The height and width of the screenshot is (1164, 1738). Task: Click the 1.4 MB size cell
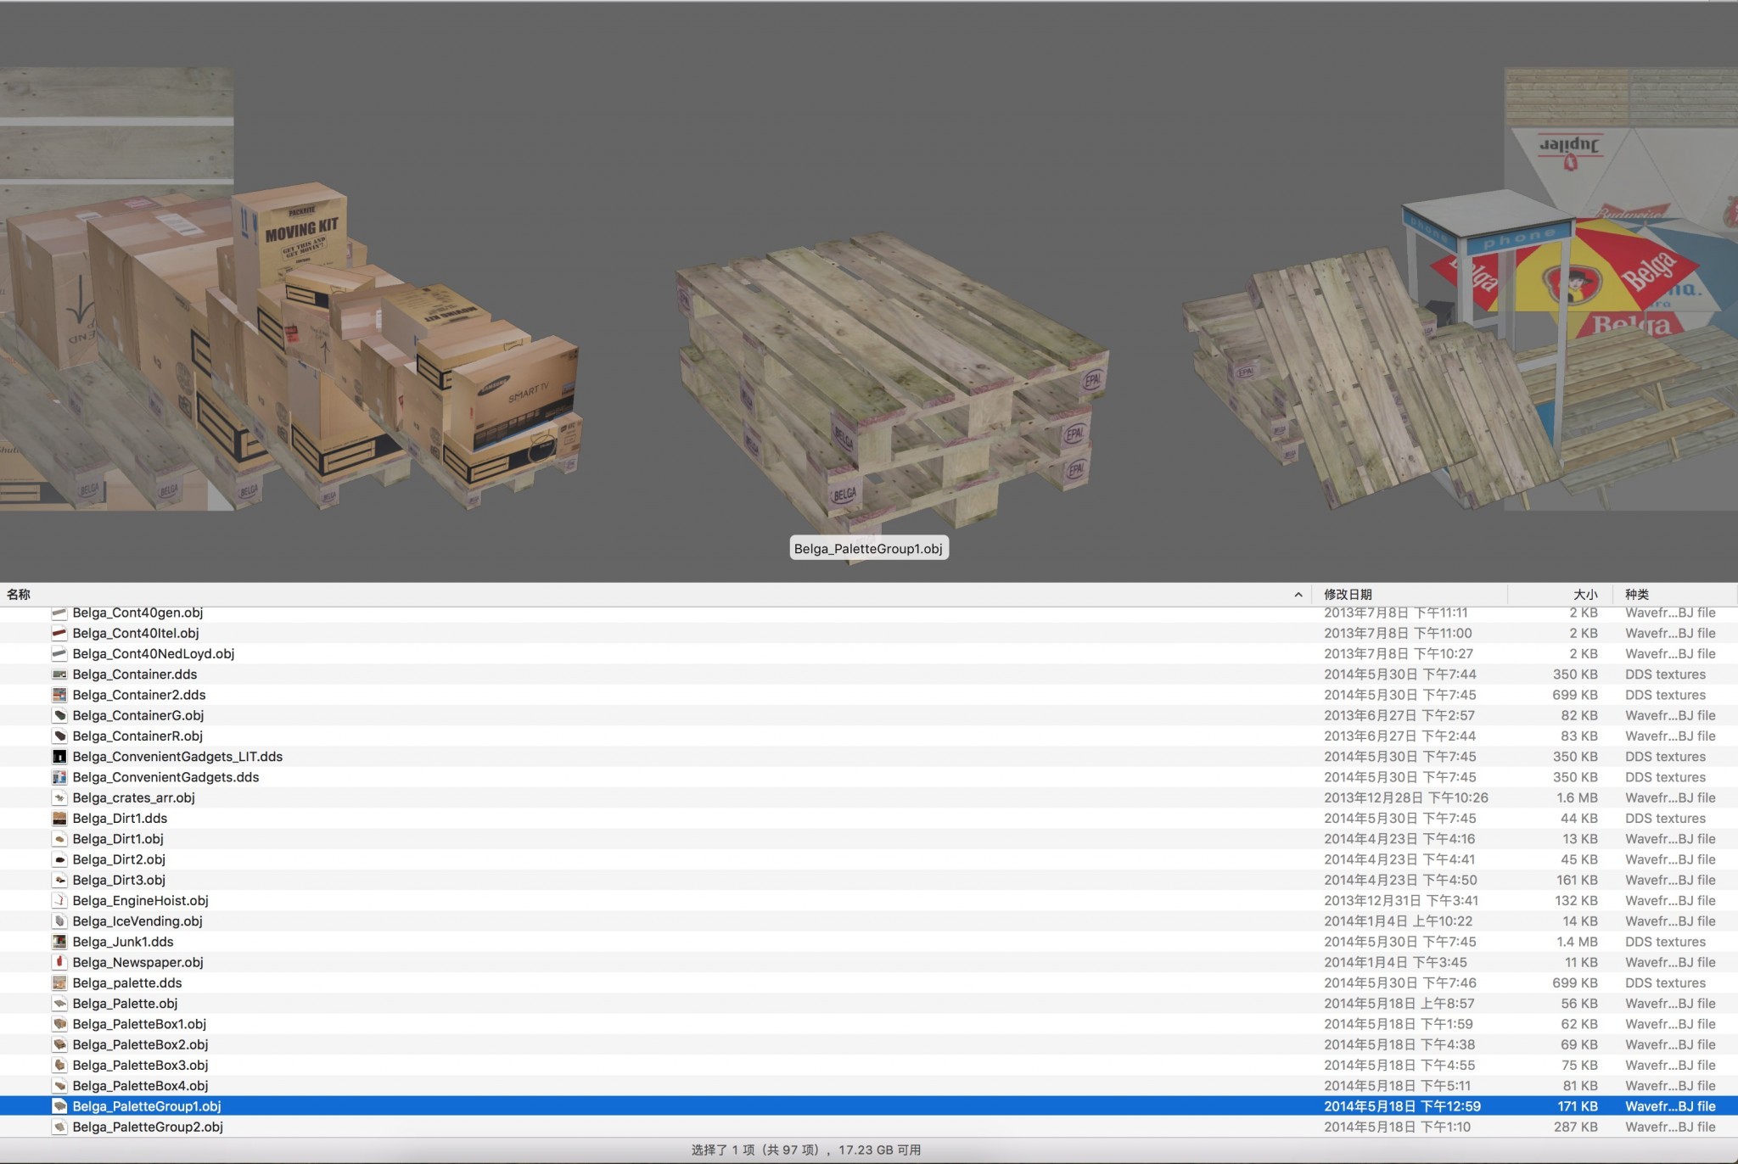(x=1577, y=942)
